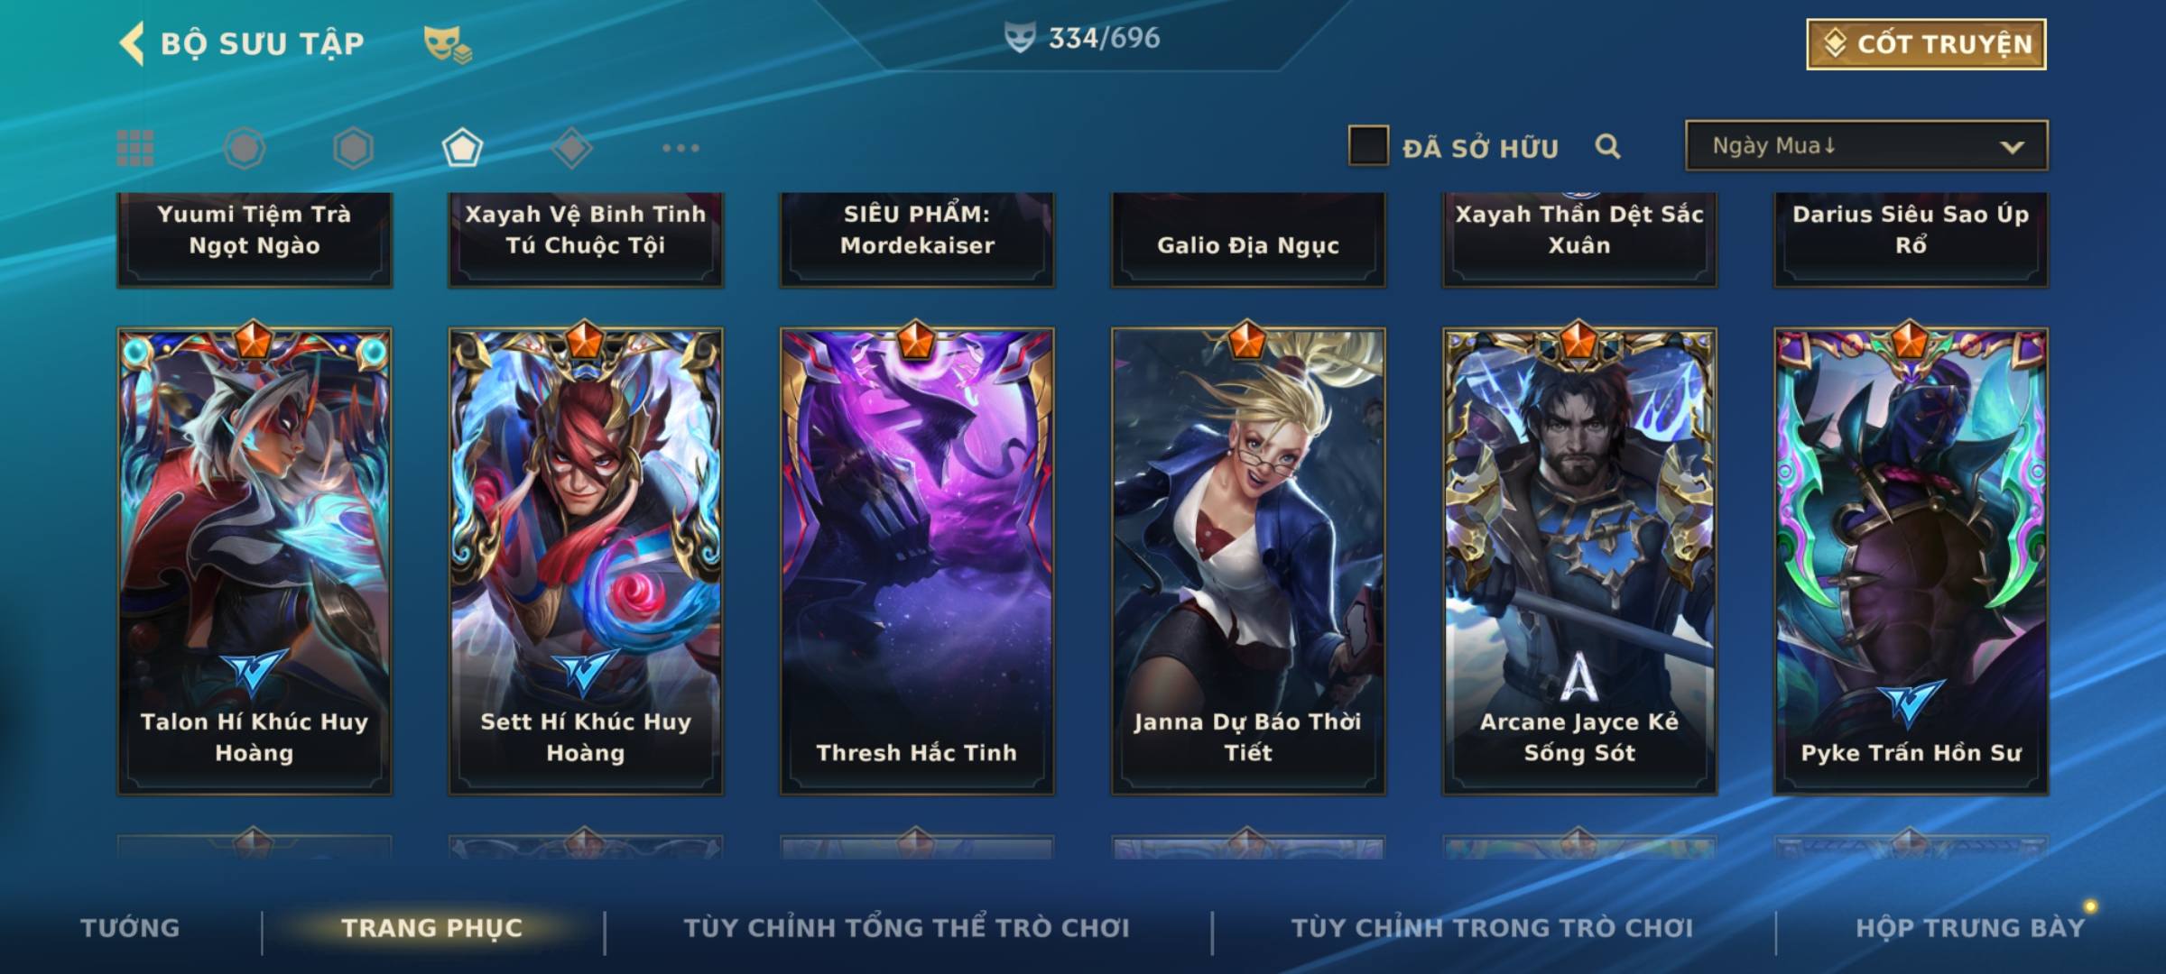This screenshot has height=974, width=2166.
Task: Open the Hộp Trưng Bày tab
Action: (x=1970, y=927)
